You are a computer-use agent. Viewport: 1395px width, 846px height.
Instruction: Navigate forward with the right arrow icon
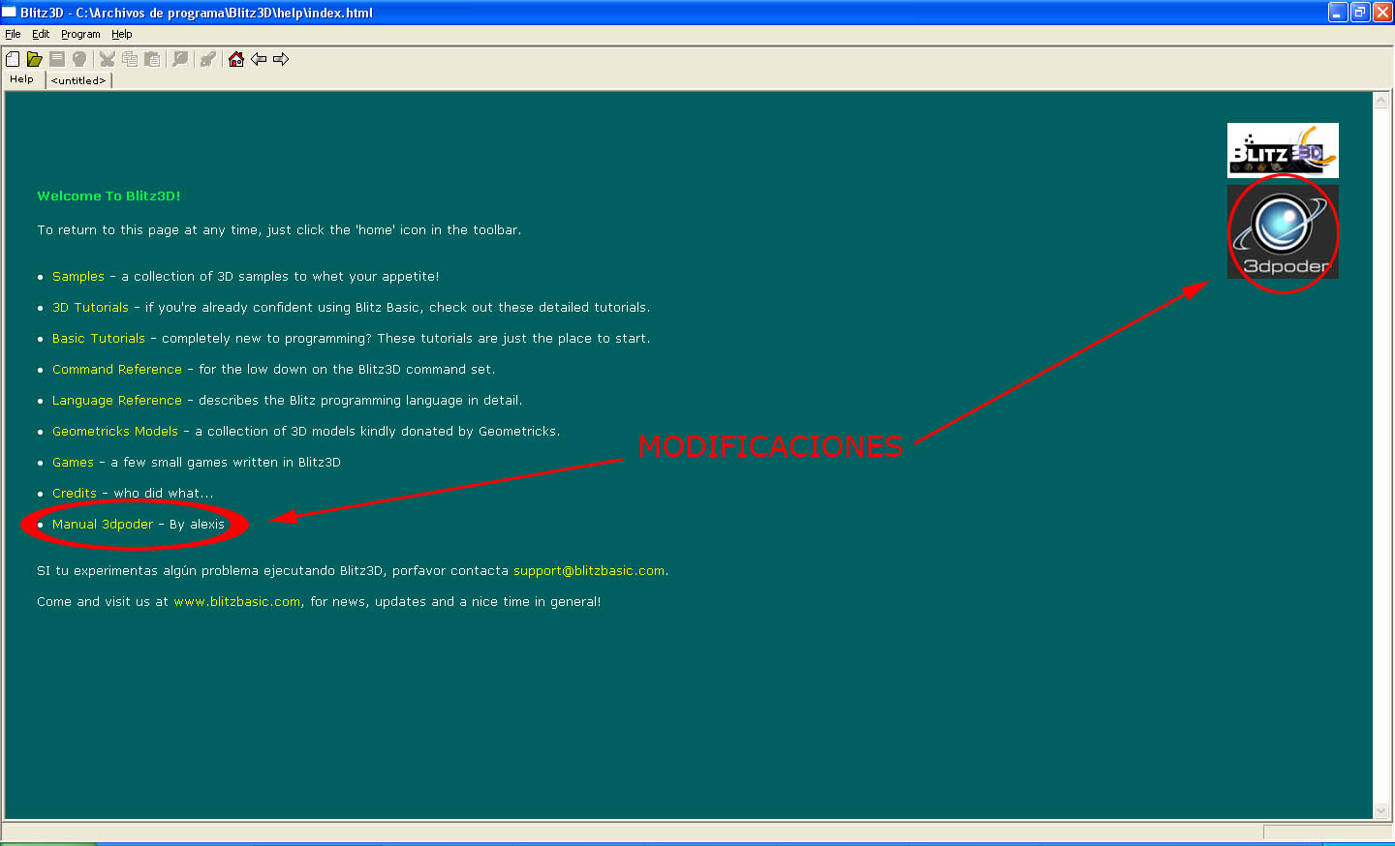click(x=281, y=59)
